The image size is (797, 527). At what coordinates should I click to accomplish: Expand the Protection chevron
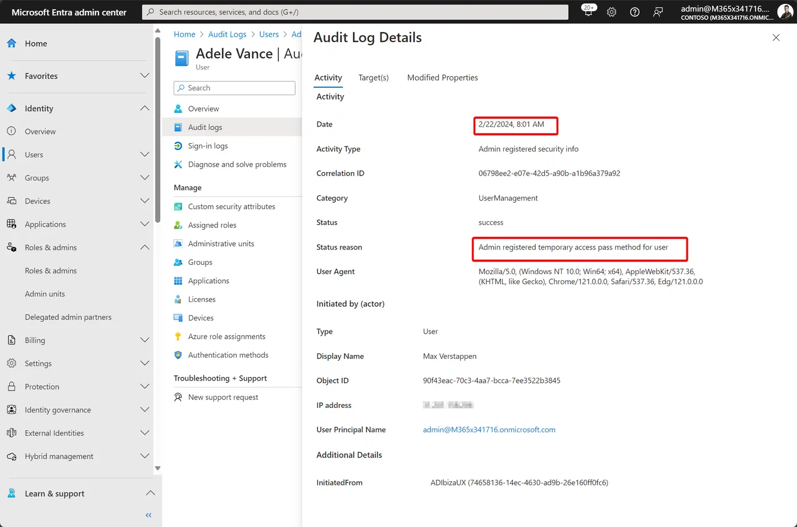point(145,386)
